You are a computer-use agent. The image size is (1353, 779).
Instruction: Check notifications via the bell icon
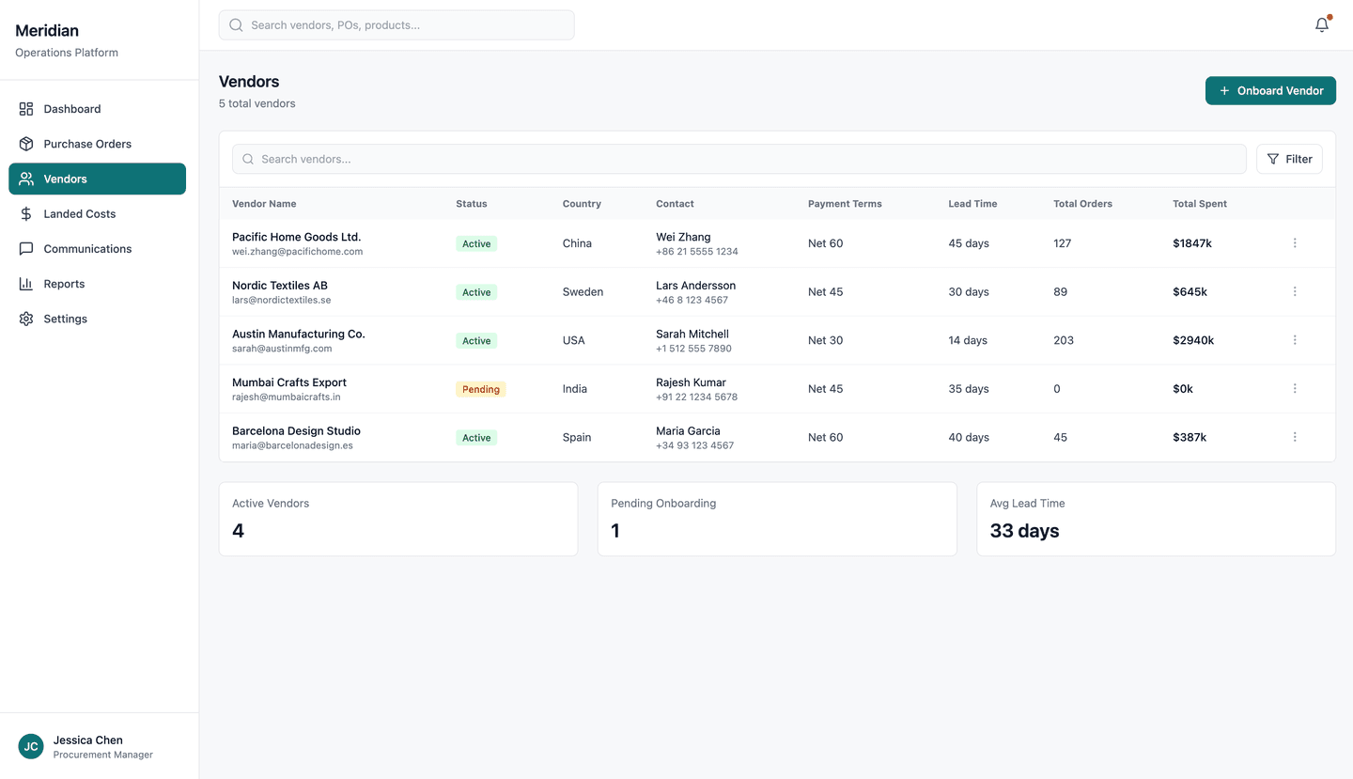coord(1321,24)
